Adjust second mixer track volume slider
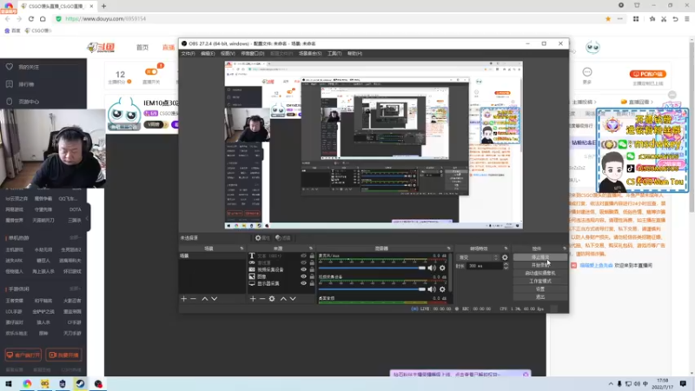This screenshot has width=695, height=391. click(x=372, y=289)
